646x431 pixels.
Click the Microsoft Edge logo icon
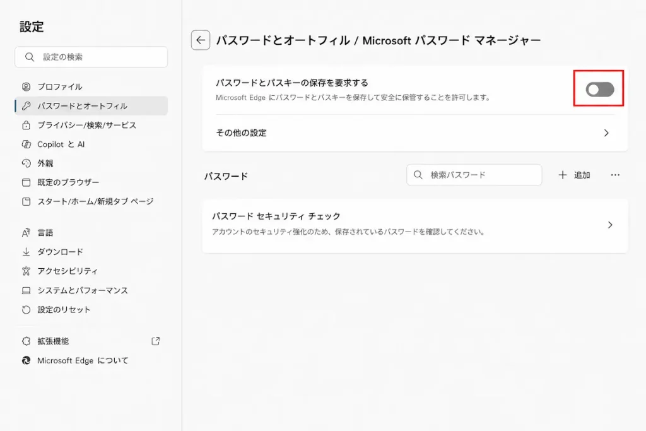click(x=26, y=360)
